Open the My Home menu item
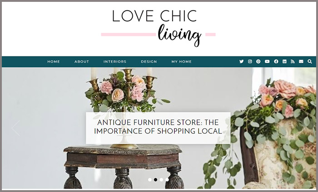This screenshot has width=318, height=192. (182, 61)
